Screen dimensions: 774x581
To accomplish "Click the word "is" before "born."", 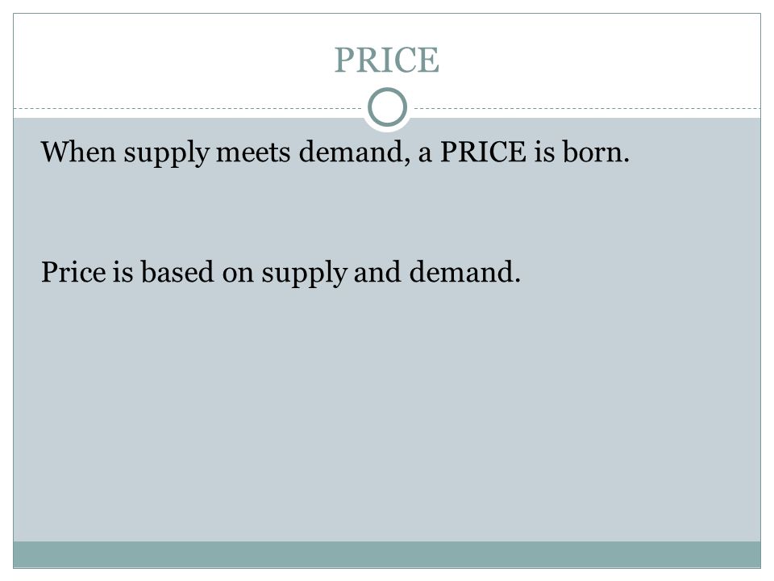I will click(x=544, y=151).
